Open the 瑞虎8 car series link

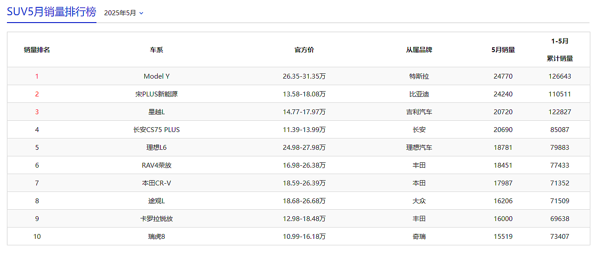click(x=156, y=237)
